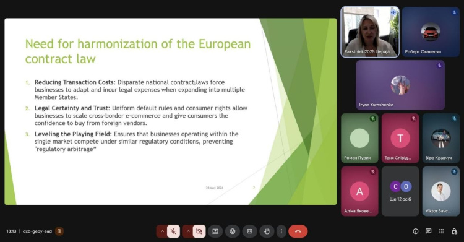
Task: Turn on the camera button
Action: tap(199, 231)
